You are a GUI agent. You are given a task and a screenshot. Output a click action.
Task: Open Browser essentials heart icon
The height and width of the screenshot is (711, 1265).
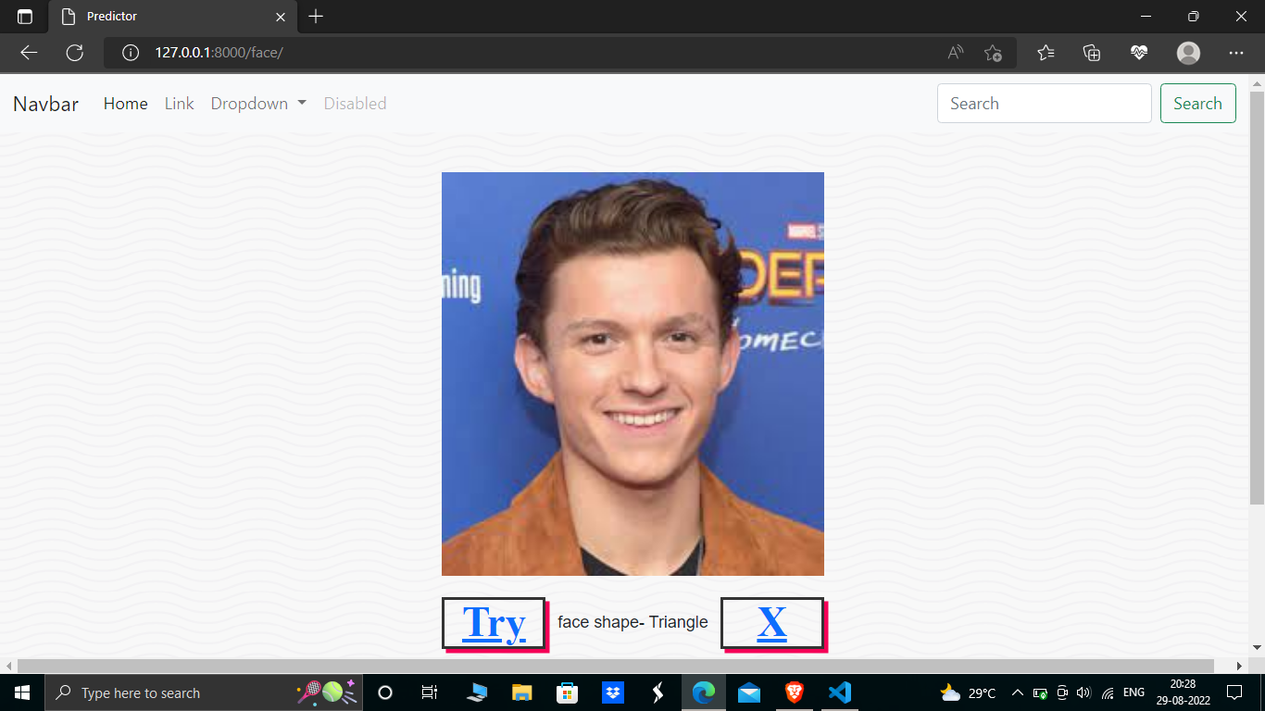1139,53
